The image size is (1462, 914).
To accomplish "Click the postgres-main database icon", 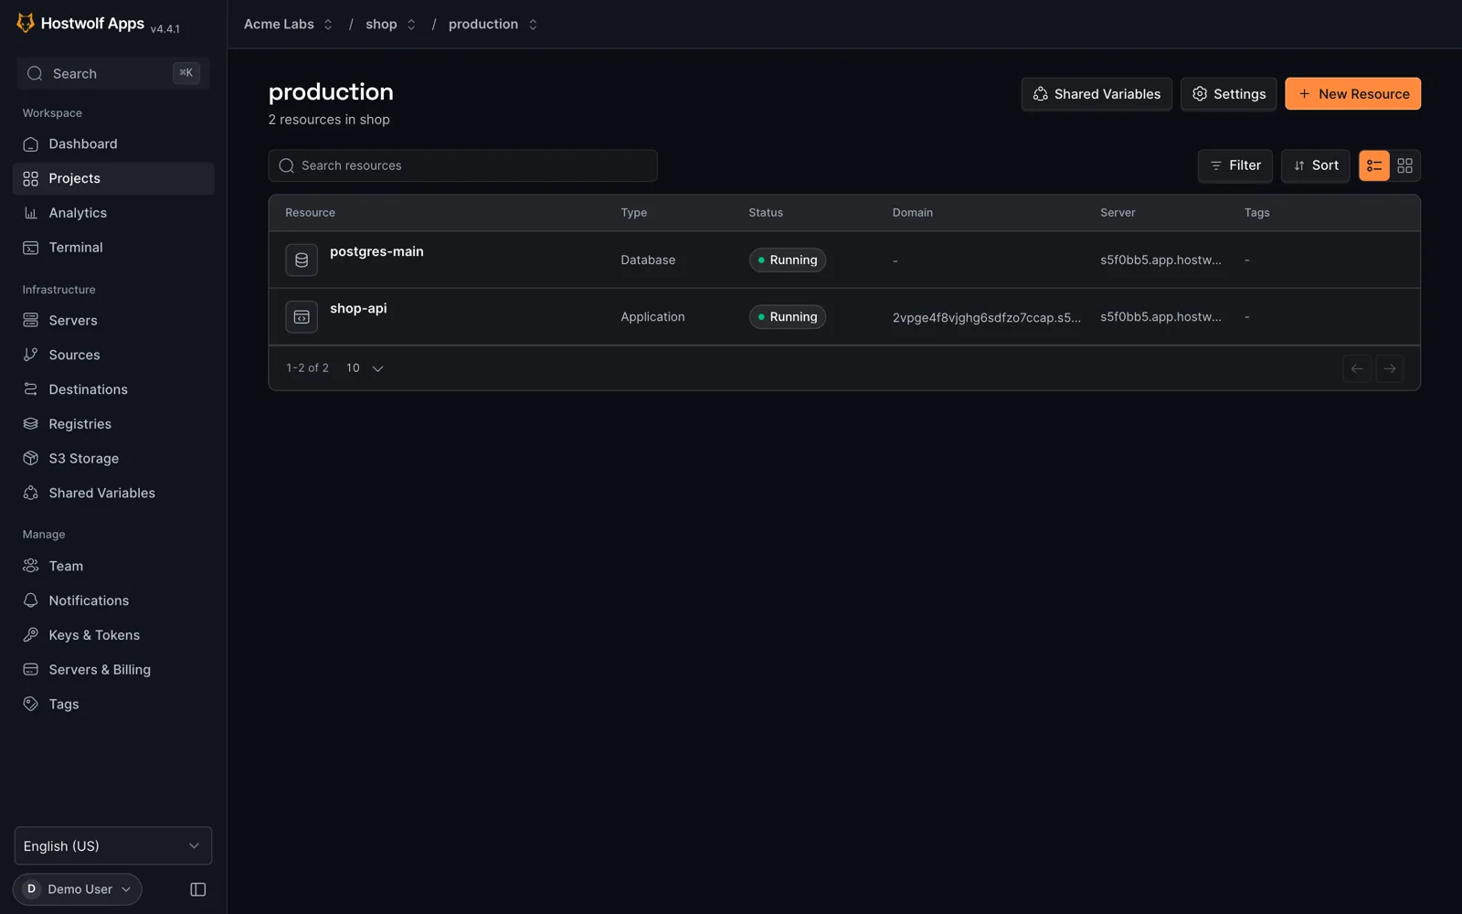I will (x=302, y=260).
